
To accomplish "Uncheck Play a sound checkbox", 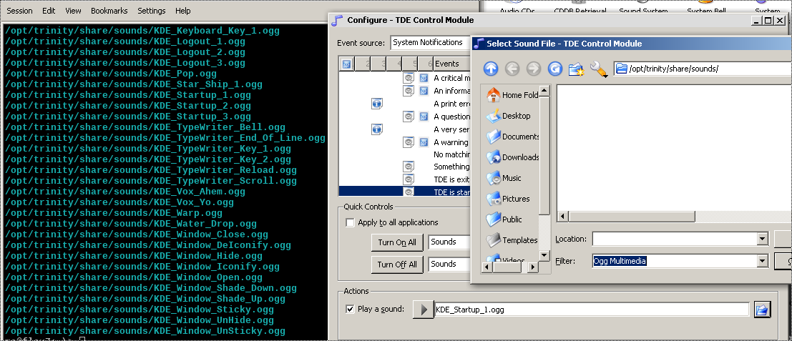I will (350, 310).
